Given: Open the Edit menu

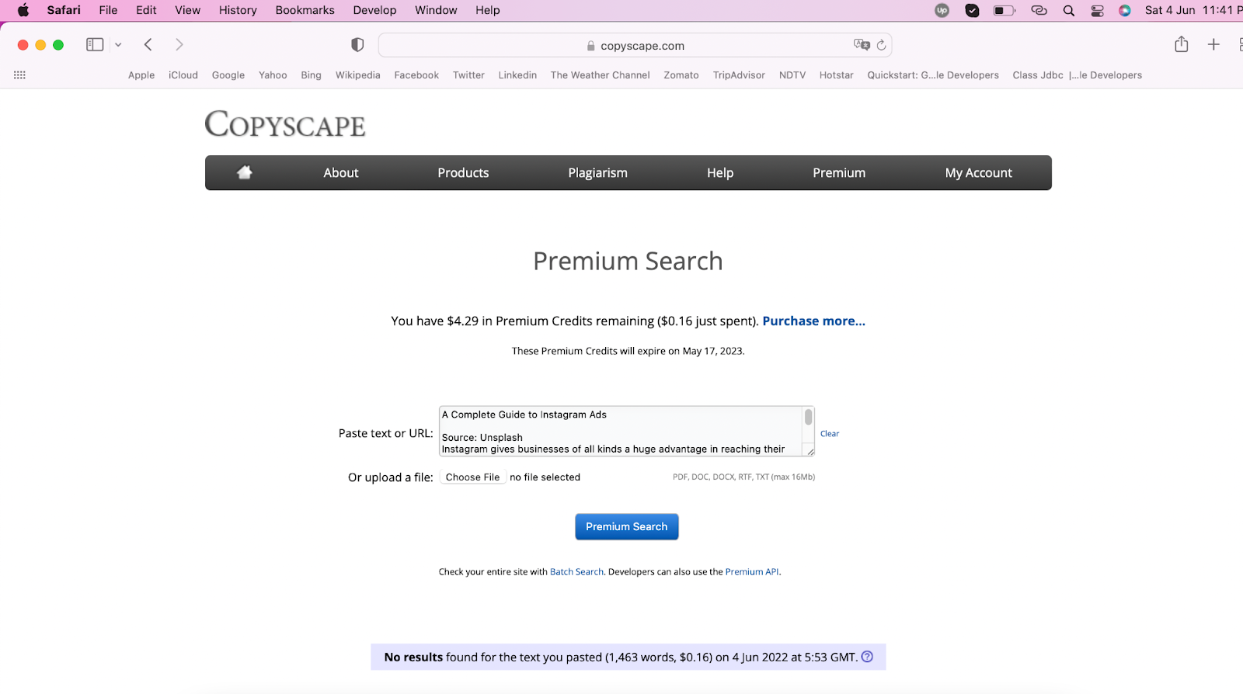Looking at the screenshot, I should [x=146, y=10].
